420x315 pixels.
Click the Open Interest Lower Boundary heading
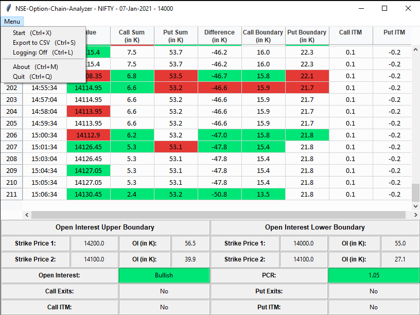(315, 227)
